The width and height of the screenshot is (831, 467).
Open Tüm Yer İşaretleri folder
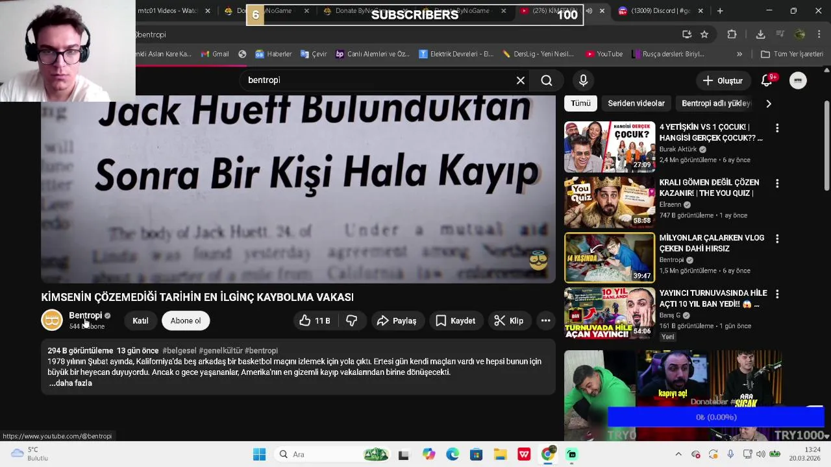[792, 54]
